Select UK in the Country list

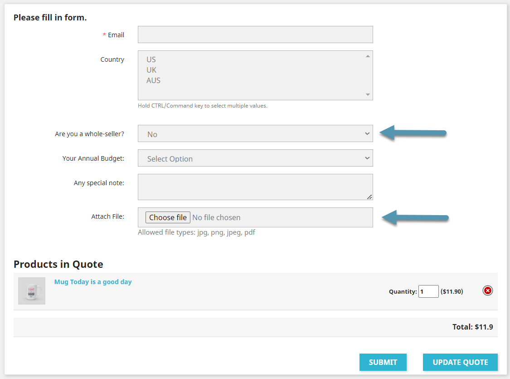click(181, 69)
